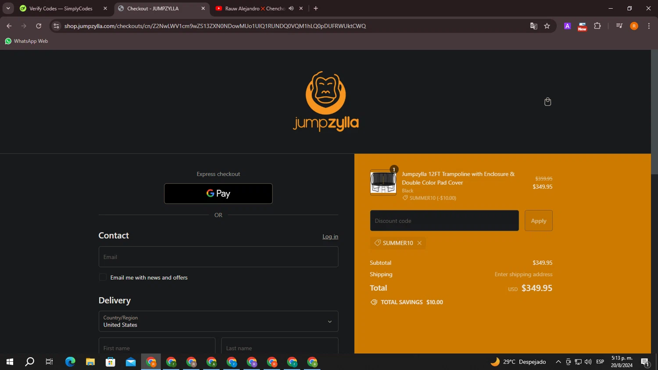
Task: Mute the YouTube tab audio icon
Action: [x=291, y=8]
